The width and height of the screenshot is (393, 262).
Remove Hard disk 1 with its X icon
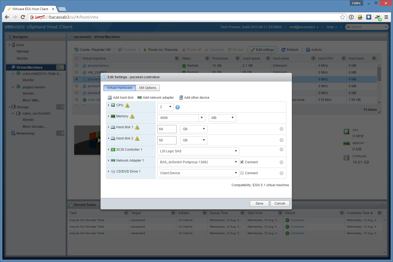pos(281,129)
